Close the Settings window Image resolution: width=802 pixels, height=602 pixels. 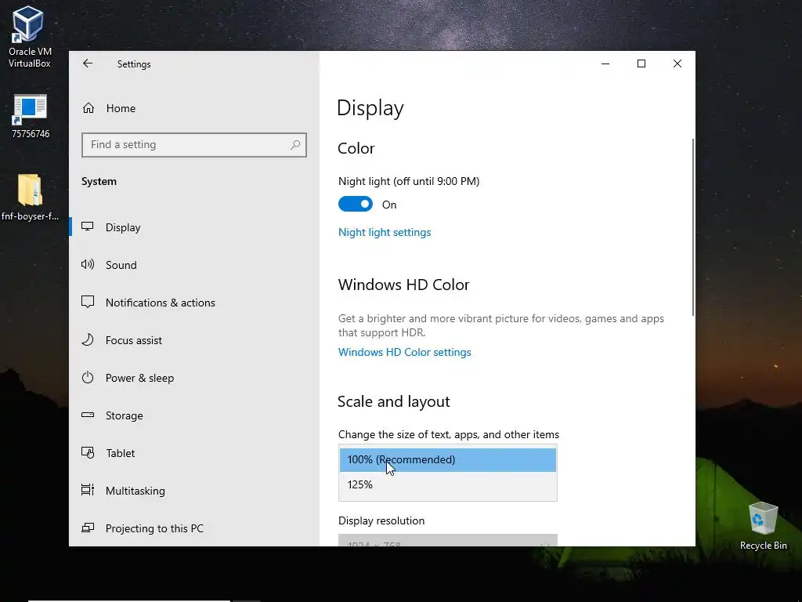pyautogui.click(x=677, y=63)
